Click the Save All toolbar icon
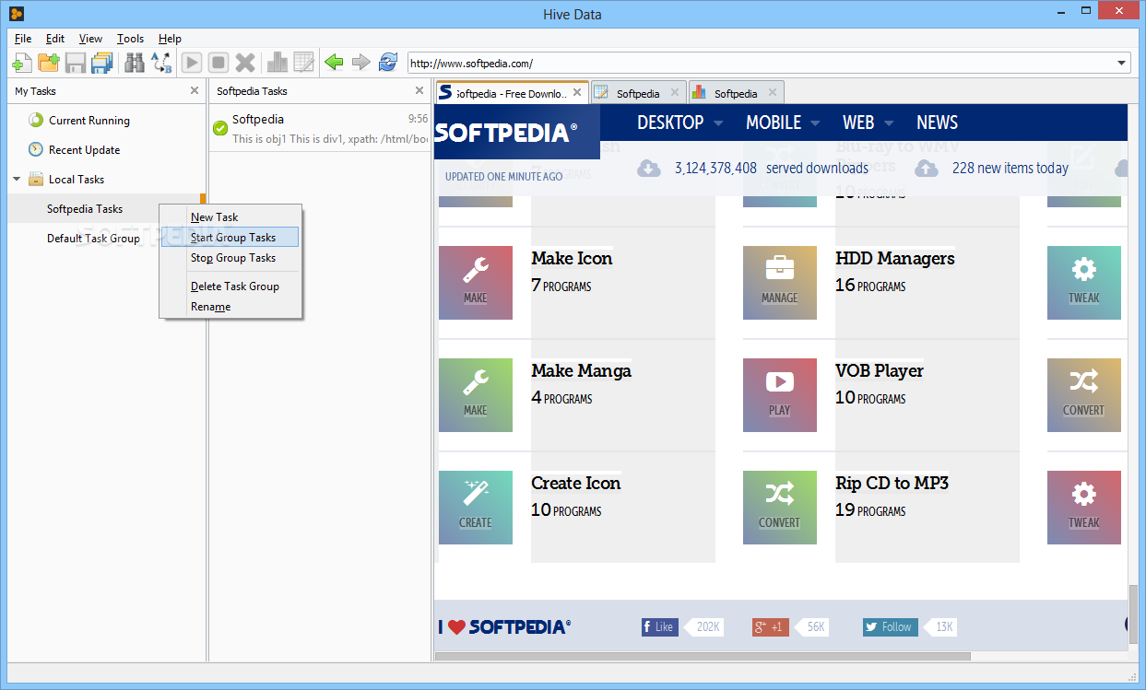The height and width of the screenshot is (690, 1146). tap(101, 63)
